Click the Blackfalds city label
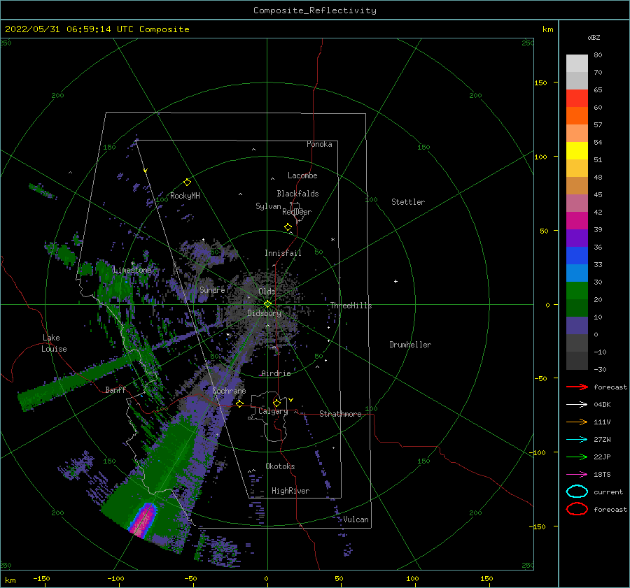 pos(297,194)
